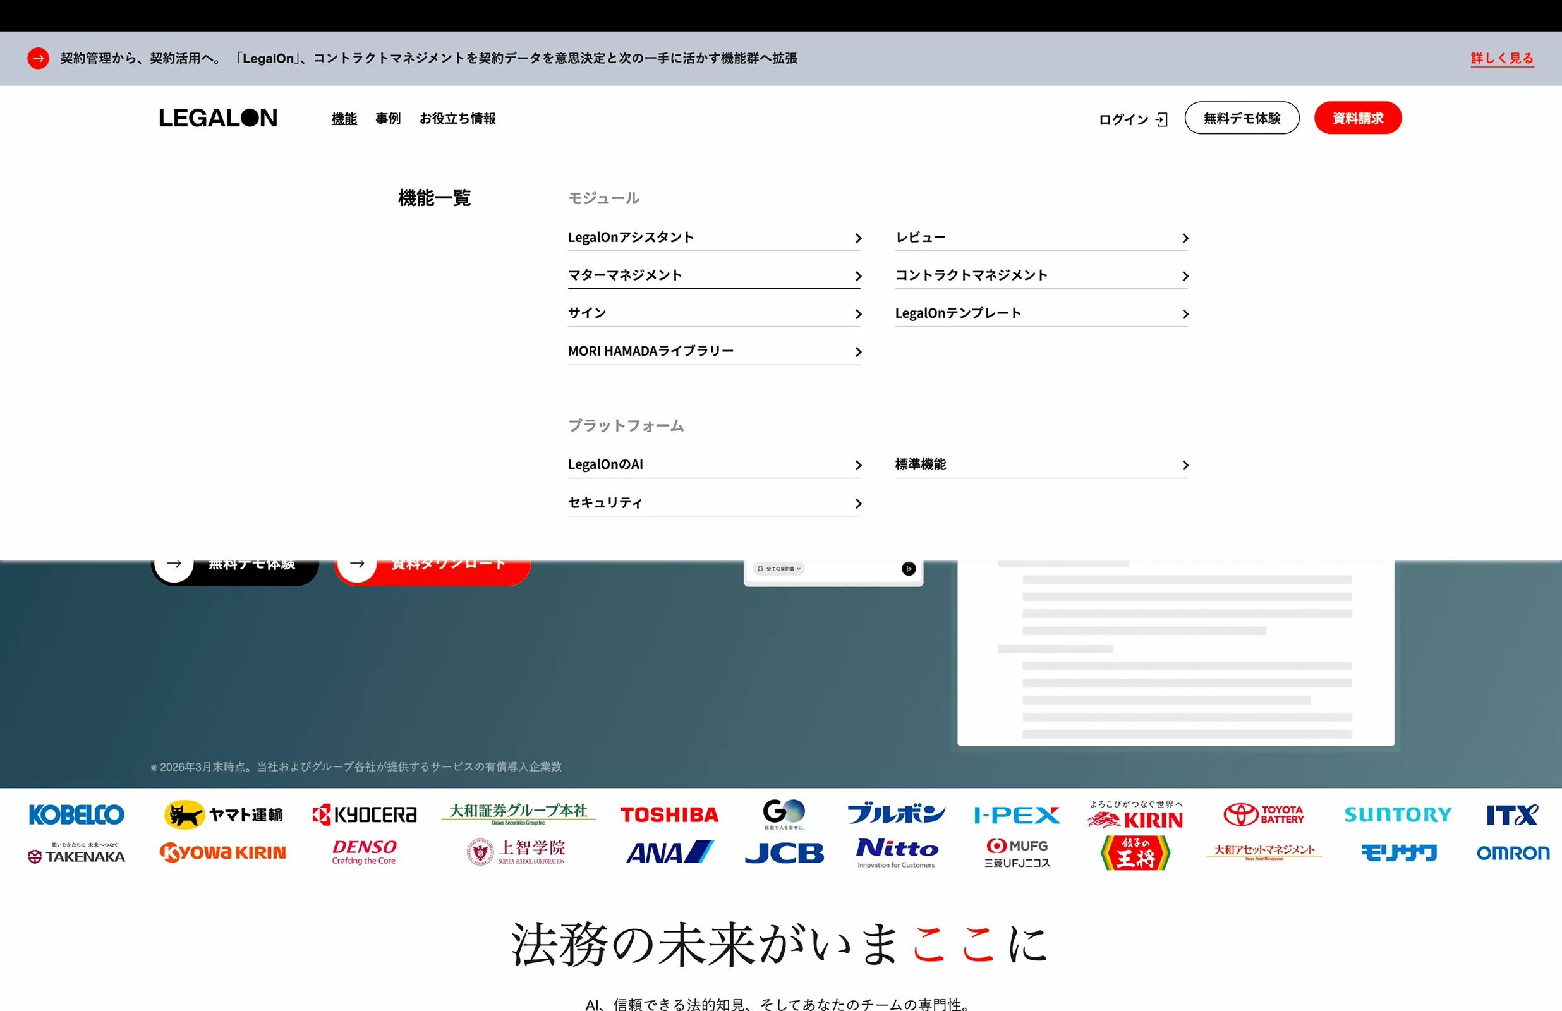Click the ITX logo
Image resolution: width=1562 pixels, height=1011 pixels.
click(x=1512, y=814)
